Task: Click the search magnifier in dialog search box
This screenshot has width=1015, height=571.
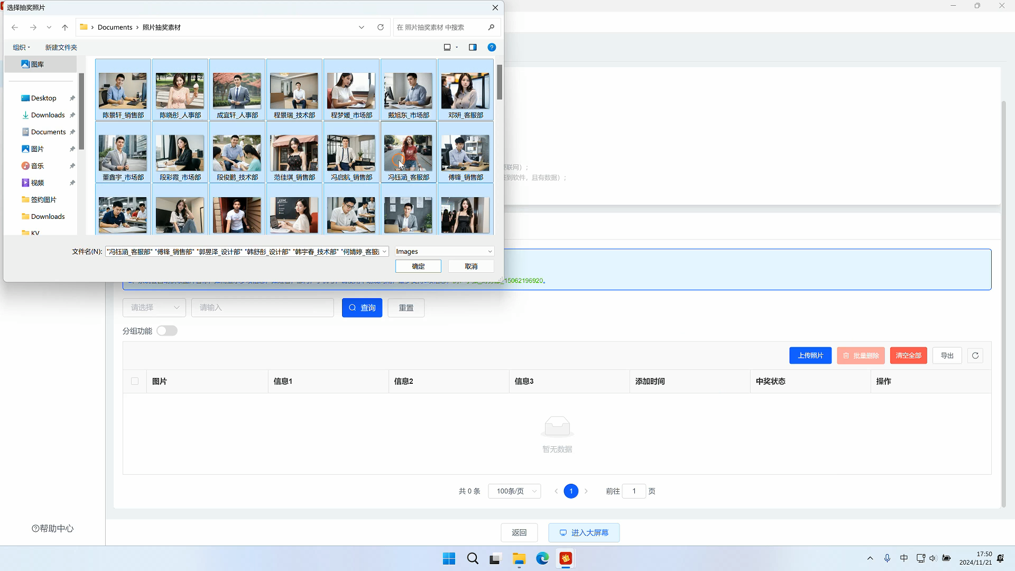Action: coord(491,27)
